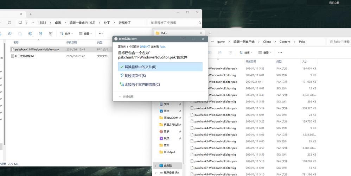Follow the 游戏补丁 source link in dialog
This screenshot has width=351, height=176.
[x=145, y=46]
